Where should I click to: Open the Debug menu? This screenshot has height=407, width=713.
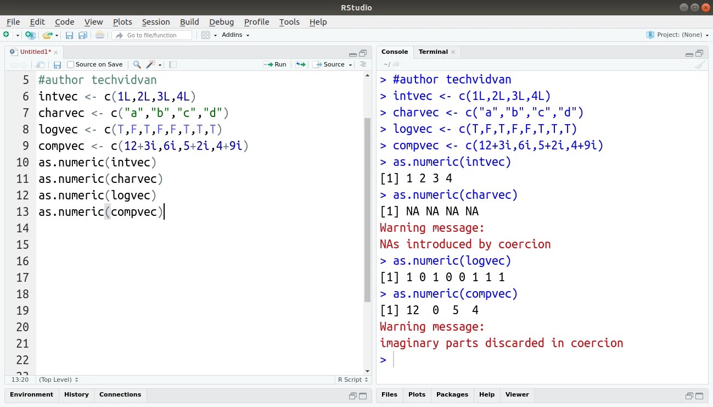221,22
